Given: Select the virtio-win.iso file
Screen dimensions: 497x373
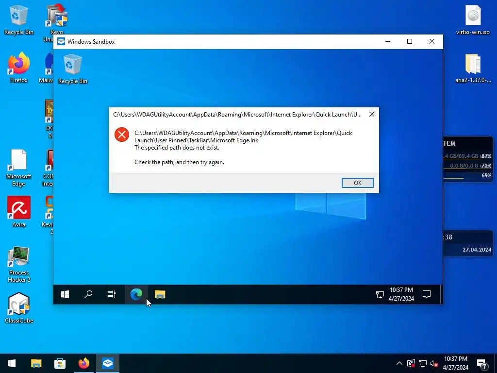Looking at the screenshot, I should [473, 19].
